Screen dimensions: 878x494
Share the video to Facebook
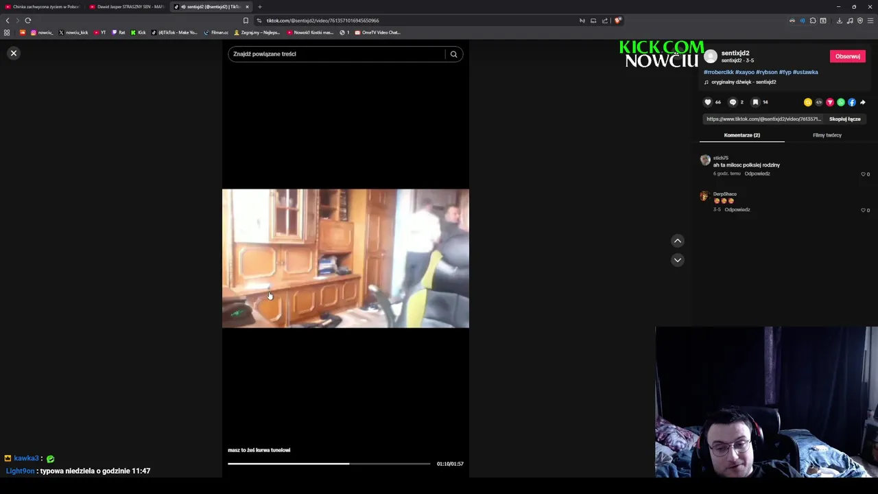[852, 102]
